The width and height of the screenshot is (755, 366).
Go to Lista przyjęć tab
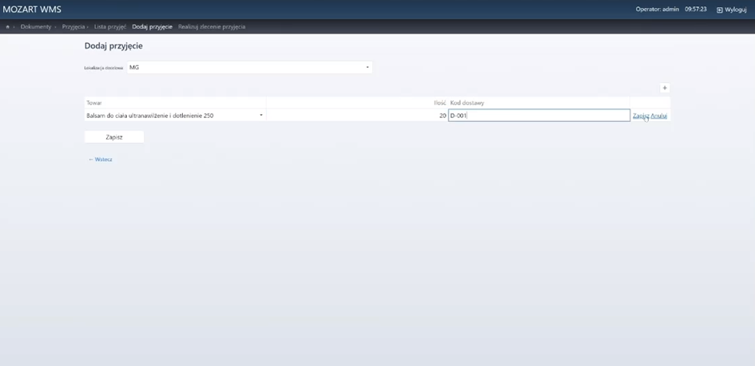[110, 27]
